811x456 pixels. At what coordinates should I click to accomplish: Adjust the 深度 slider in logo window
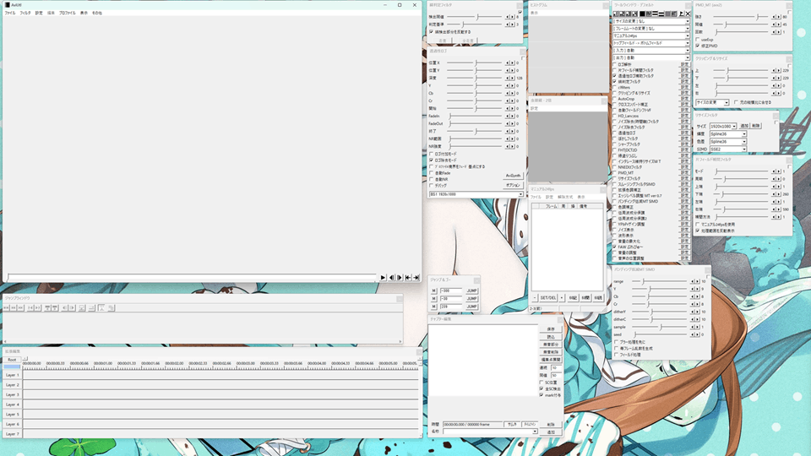(x=475, y=78)
